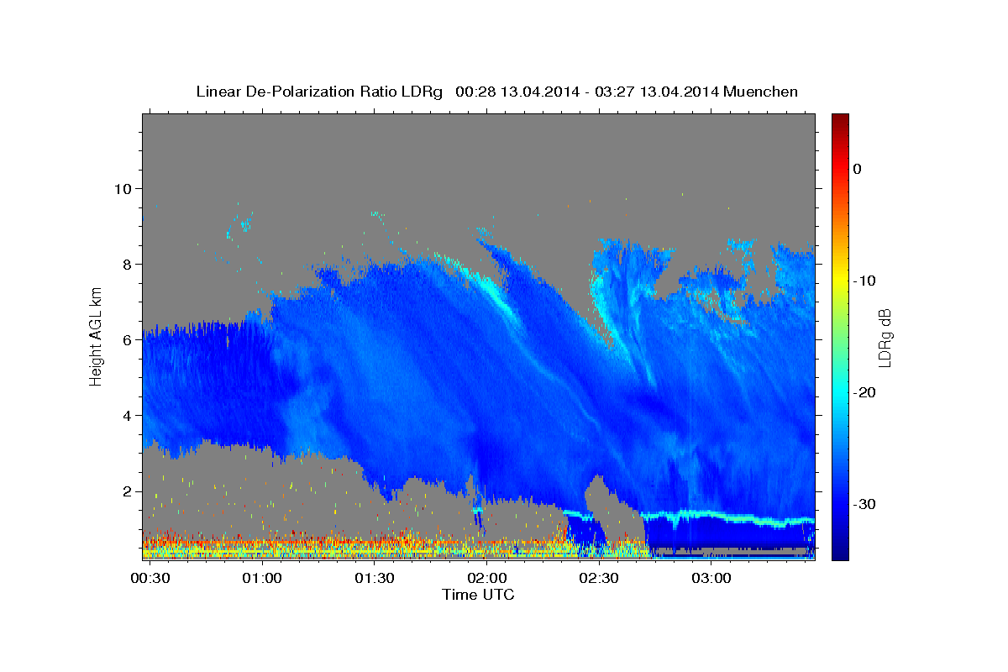The width and height of the screenshot is (1008, 672).
Task: Click the height tick label 2
Action: click(126, 491)
